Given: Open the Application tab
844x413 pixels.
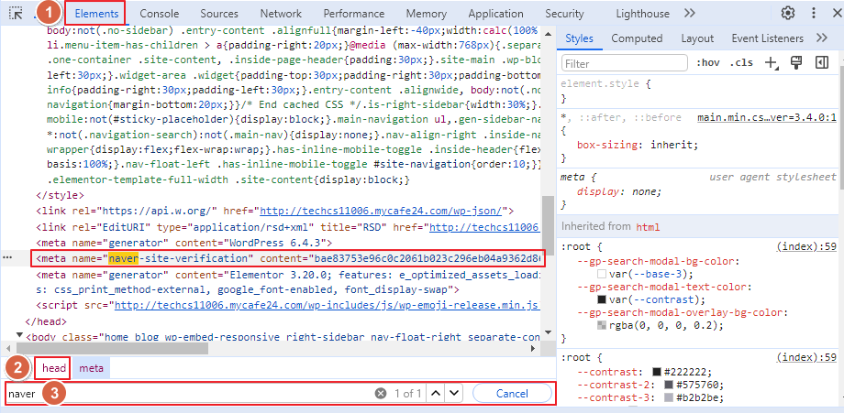Looking at the screenshot, I should click(495, 14).
